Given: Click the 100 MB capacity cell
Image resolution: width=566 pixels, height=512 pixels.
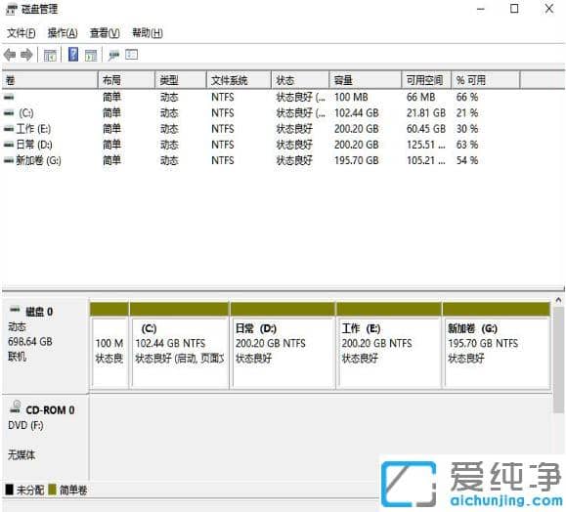Looking at the screenshot, I should tap(351, 97).
